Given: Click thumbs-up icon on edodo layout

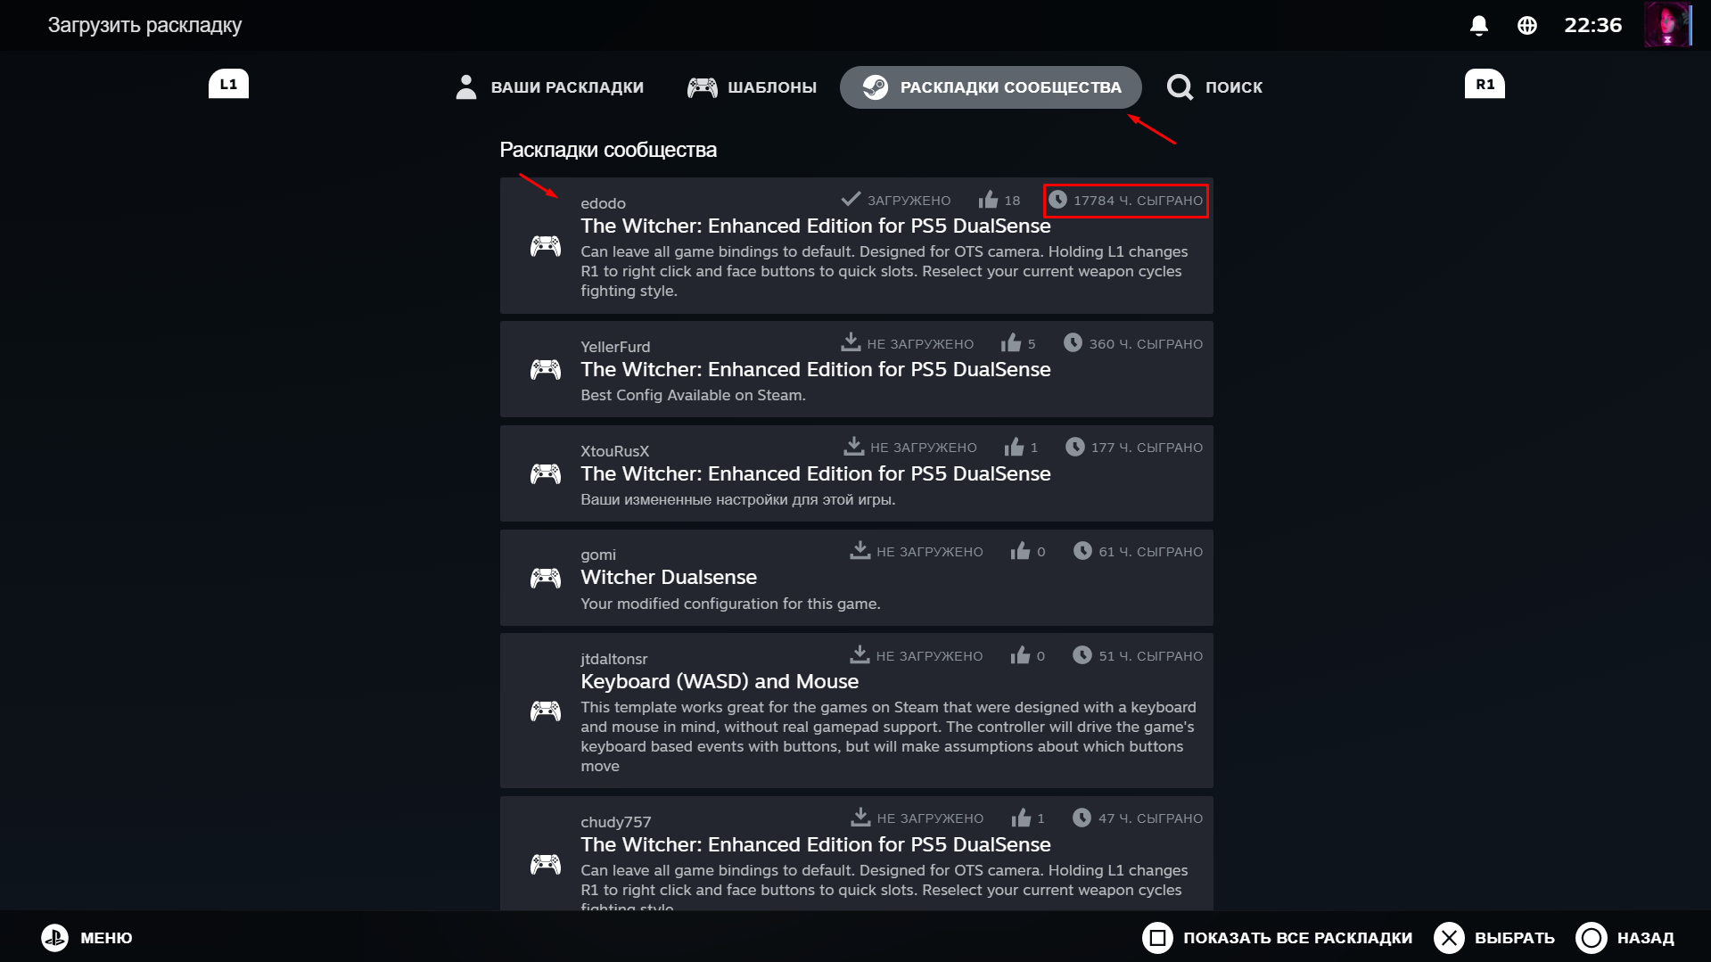Looking at the screenshot, I should point(988,199).
